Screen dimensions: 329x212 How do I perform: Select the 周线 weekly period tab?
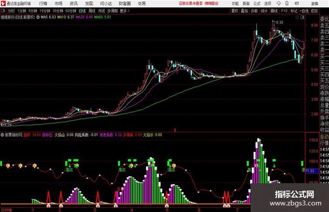pyautogui.click(x=92, y=11)
